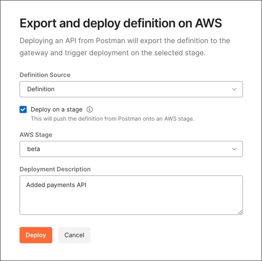This screenshot has width=262, height=261.
Task: Click the info icon beside Deploy on a stage
Action: pos(89,110)
